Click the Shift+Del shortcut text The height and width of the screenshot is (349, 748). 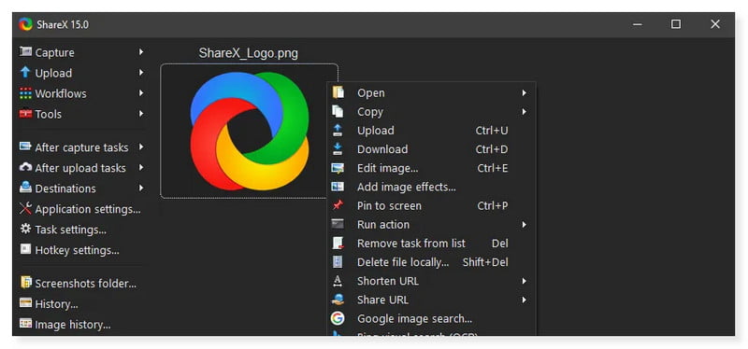[x=485, y=262]
